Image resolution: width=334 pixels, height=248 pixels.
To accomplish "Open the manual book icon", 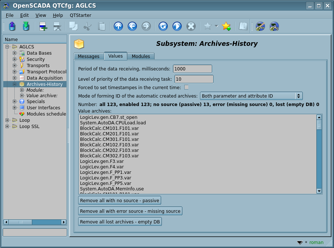I will tap(243, 26).
